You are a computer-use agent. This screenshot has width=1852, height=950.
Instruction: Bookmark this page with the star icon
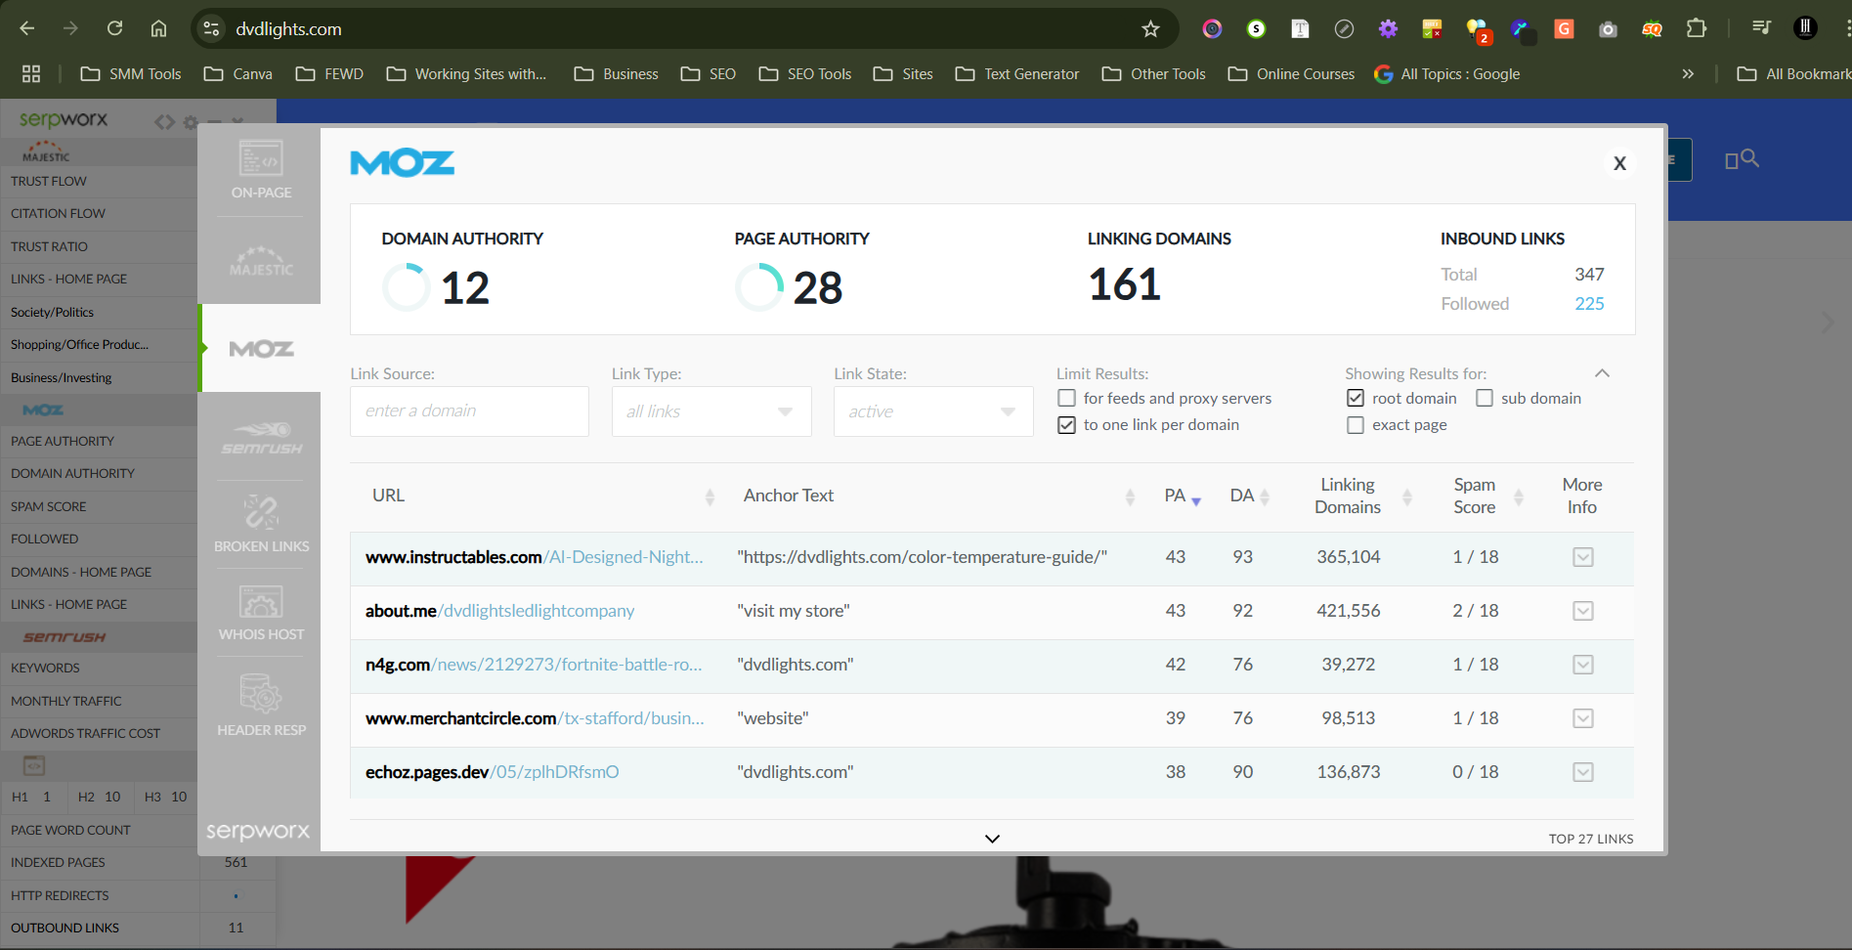[1150, 29]
